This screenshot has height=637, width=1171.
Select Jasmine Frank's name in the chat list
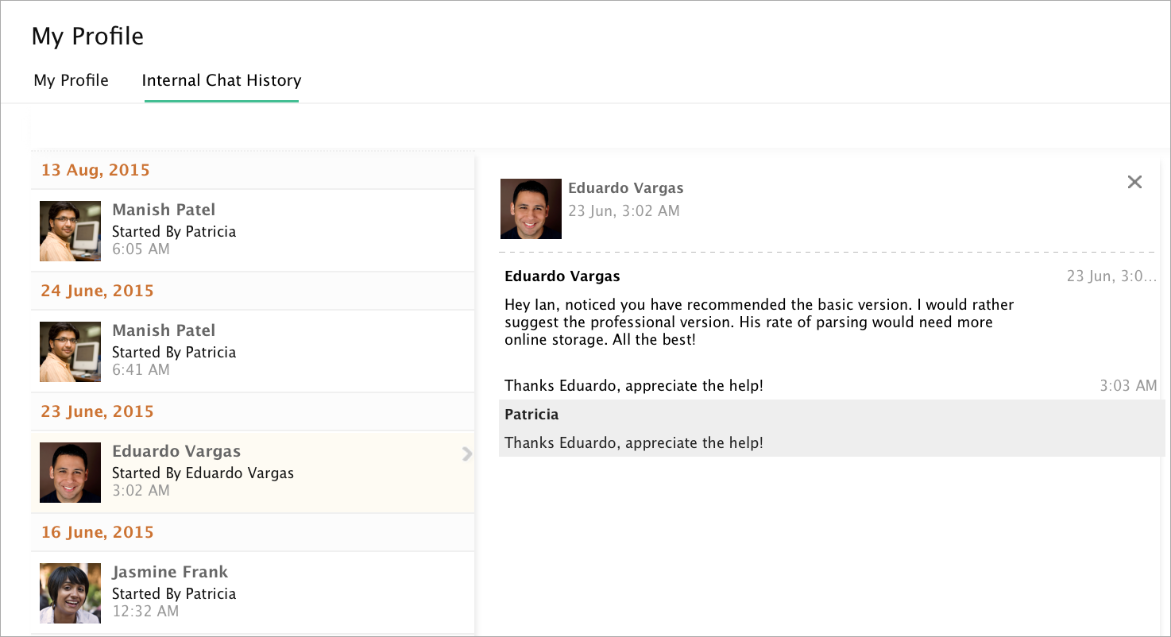click(170, 572)
